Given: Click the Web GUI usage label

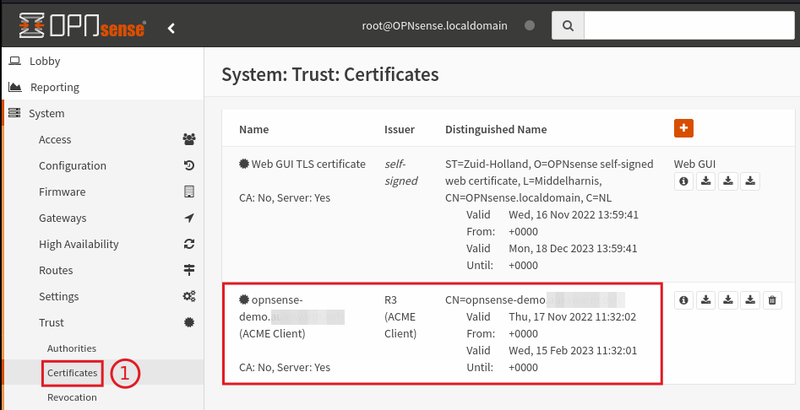Looking at the screenshot, I should point(694,164).
